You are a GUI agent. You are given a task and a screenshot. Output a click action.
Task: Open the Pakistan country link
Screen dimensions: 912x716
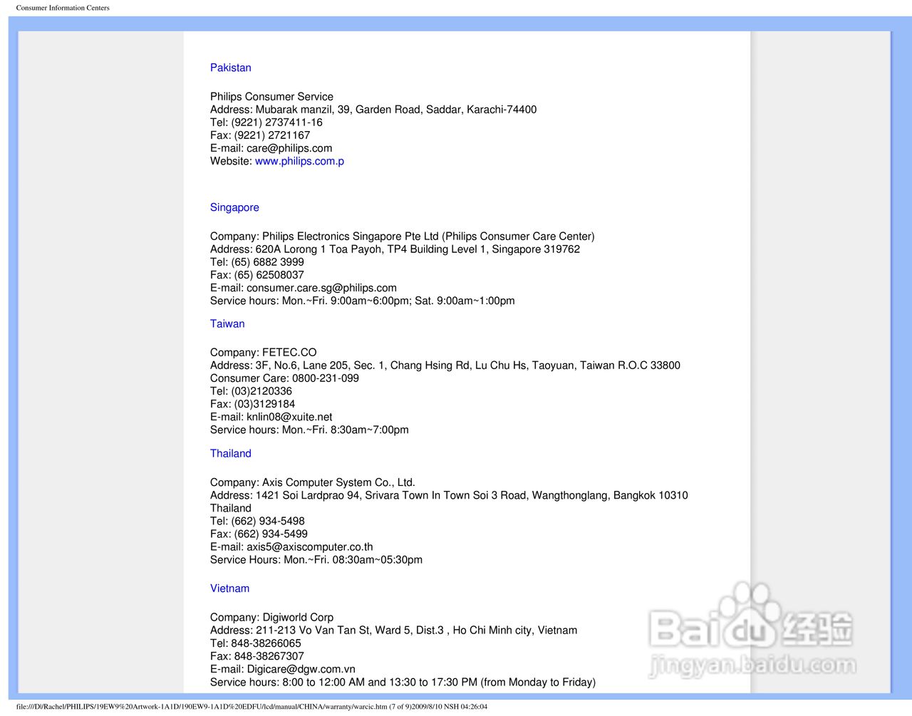[230, 68]
